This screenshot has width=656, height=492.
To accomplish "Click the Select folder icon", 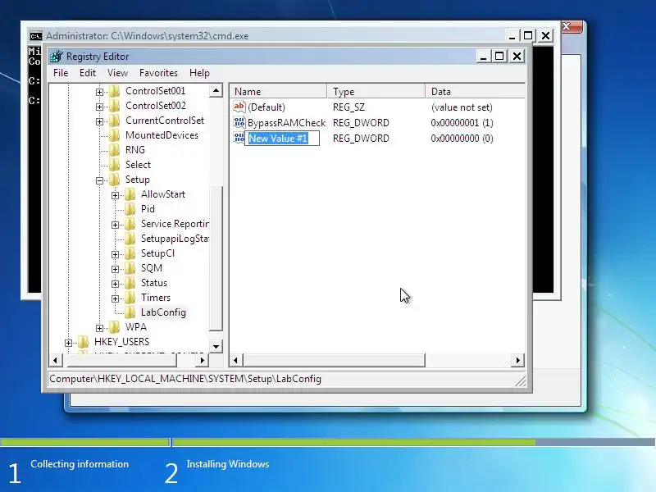I will click(115, 165).
